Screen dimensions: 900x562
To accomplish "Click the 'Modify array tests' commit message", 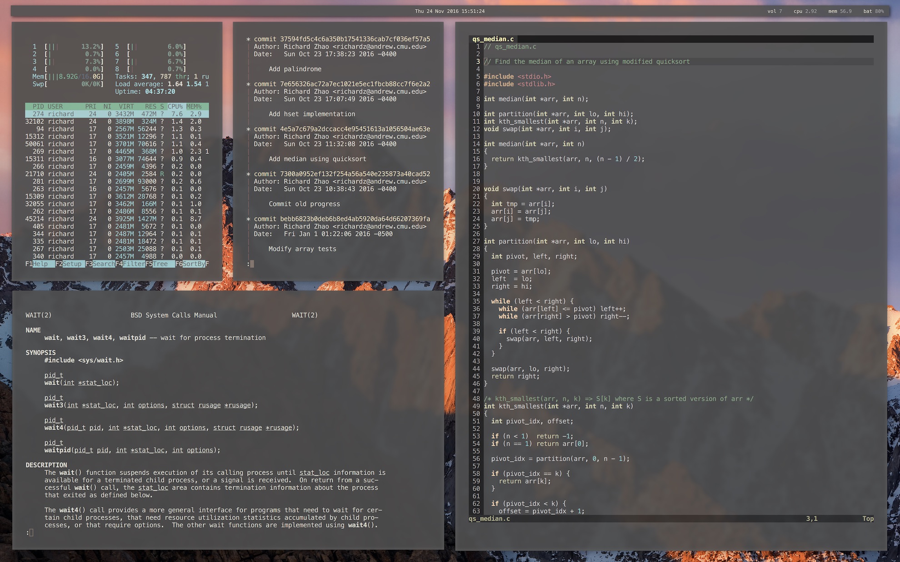I will [302, 249].
